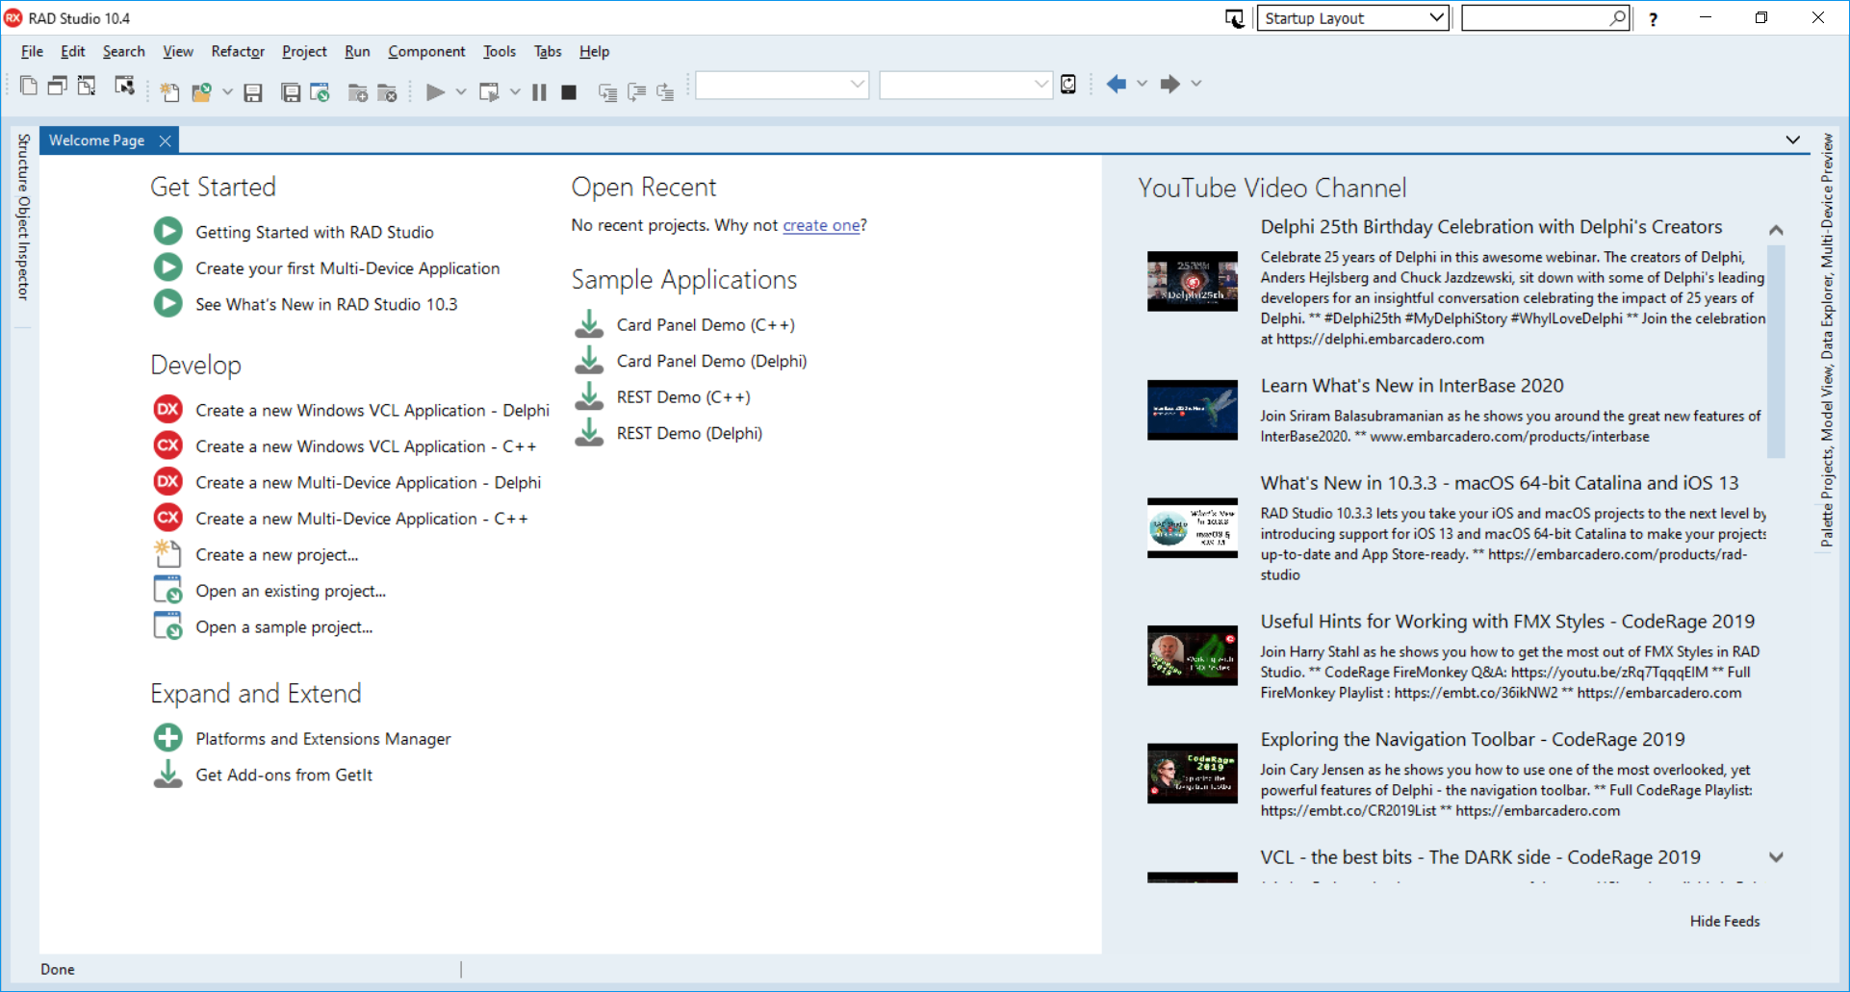Click the Pause toolbar icon
The image size is (1850, 992).
(x=539, y=92)
